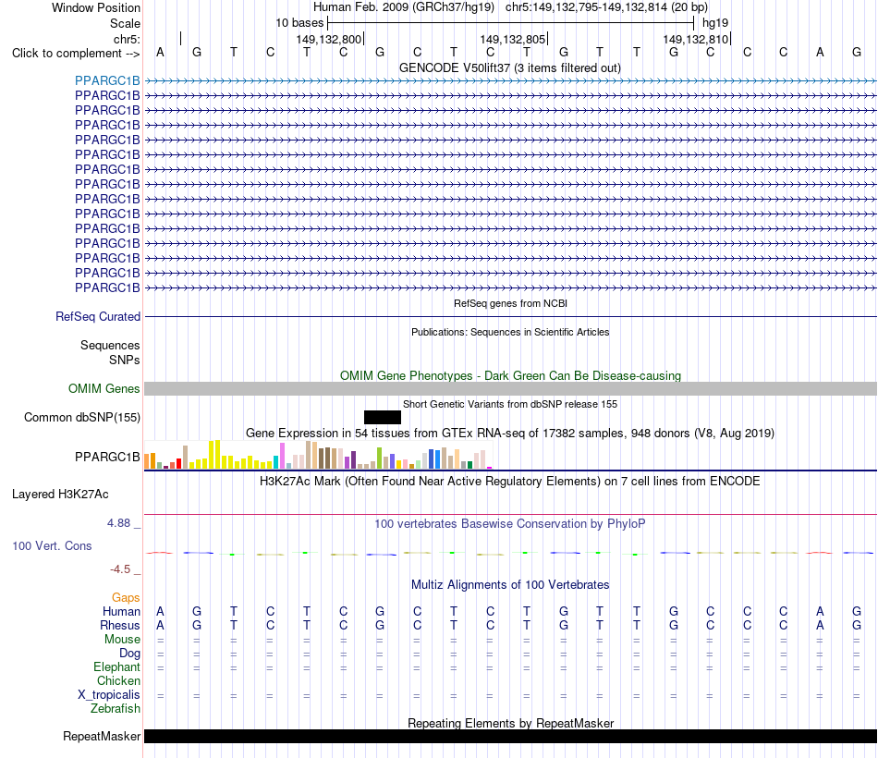Click the Zebrafish species label
Image resolution: width=878 pixels, height=758 pixels.
(116, 709)
